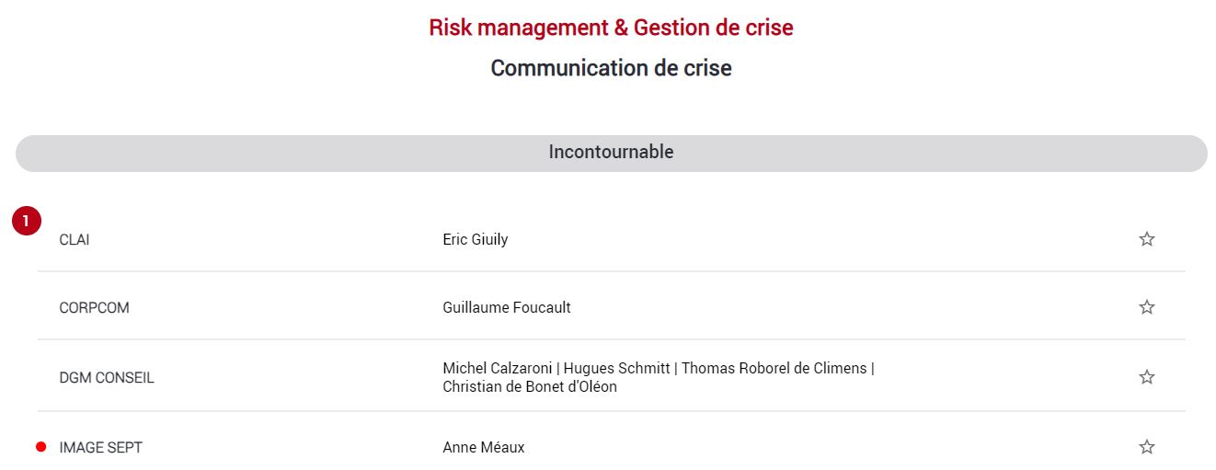The image size is (1216, 470).
Task: Toggle the star for IMAGE SEPT
Action: pos(1146,447)
